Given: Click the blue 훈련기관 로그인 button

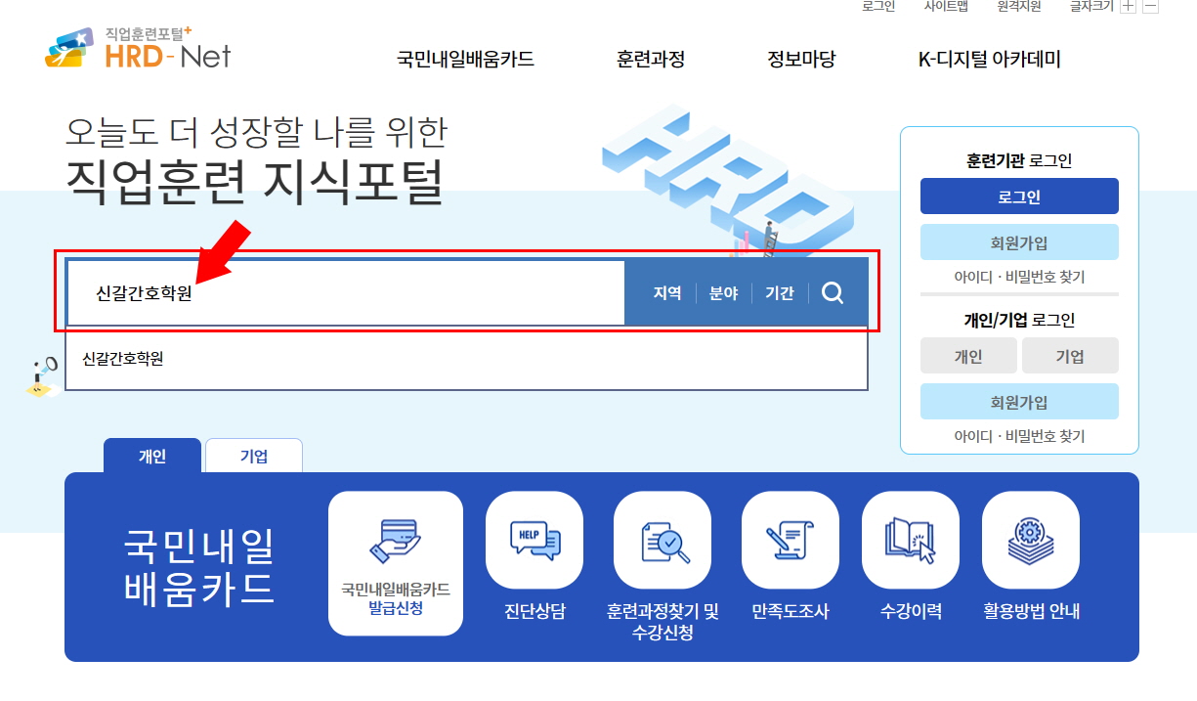Looking at the screenshot, I should coord(1019,197).
